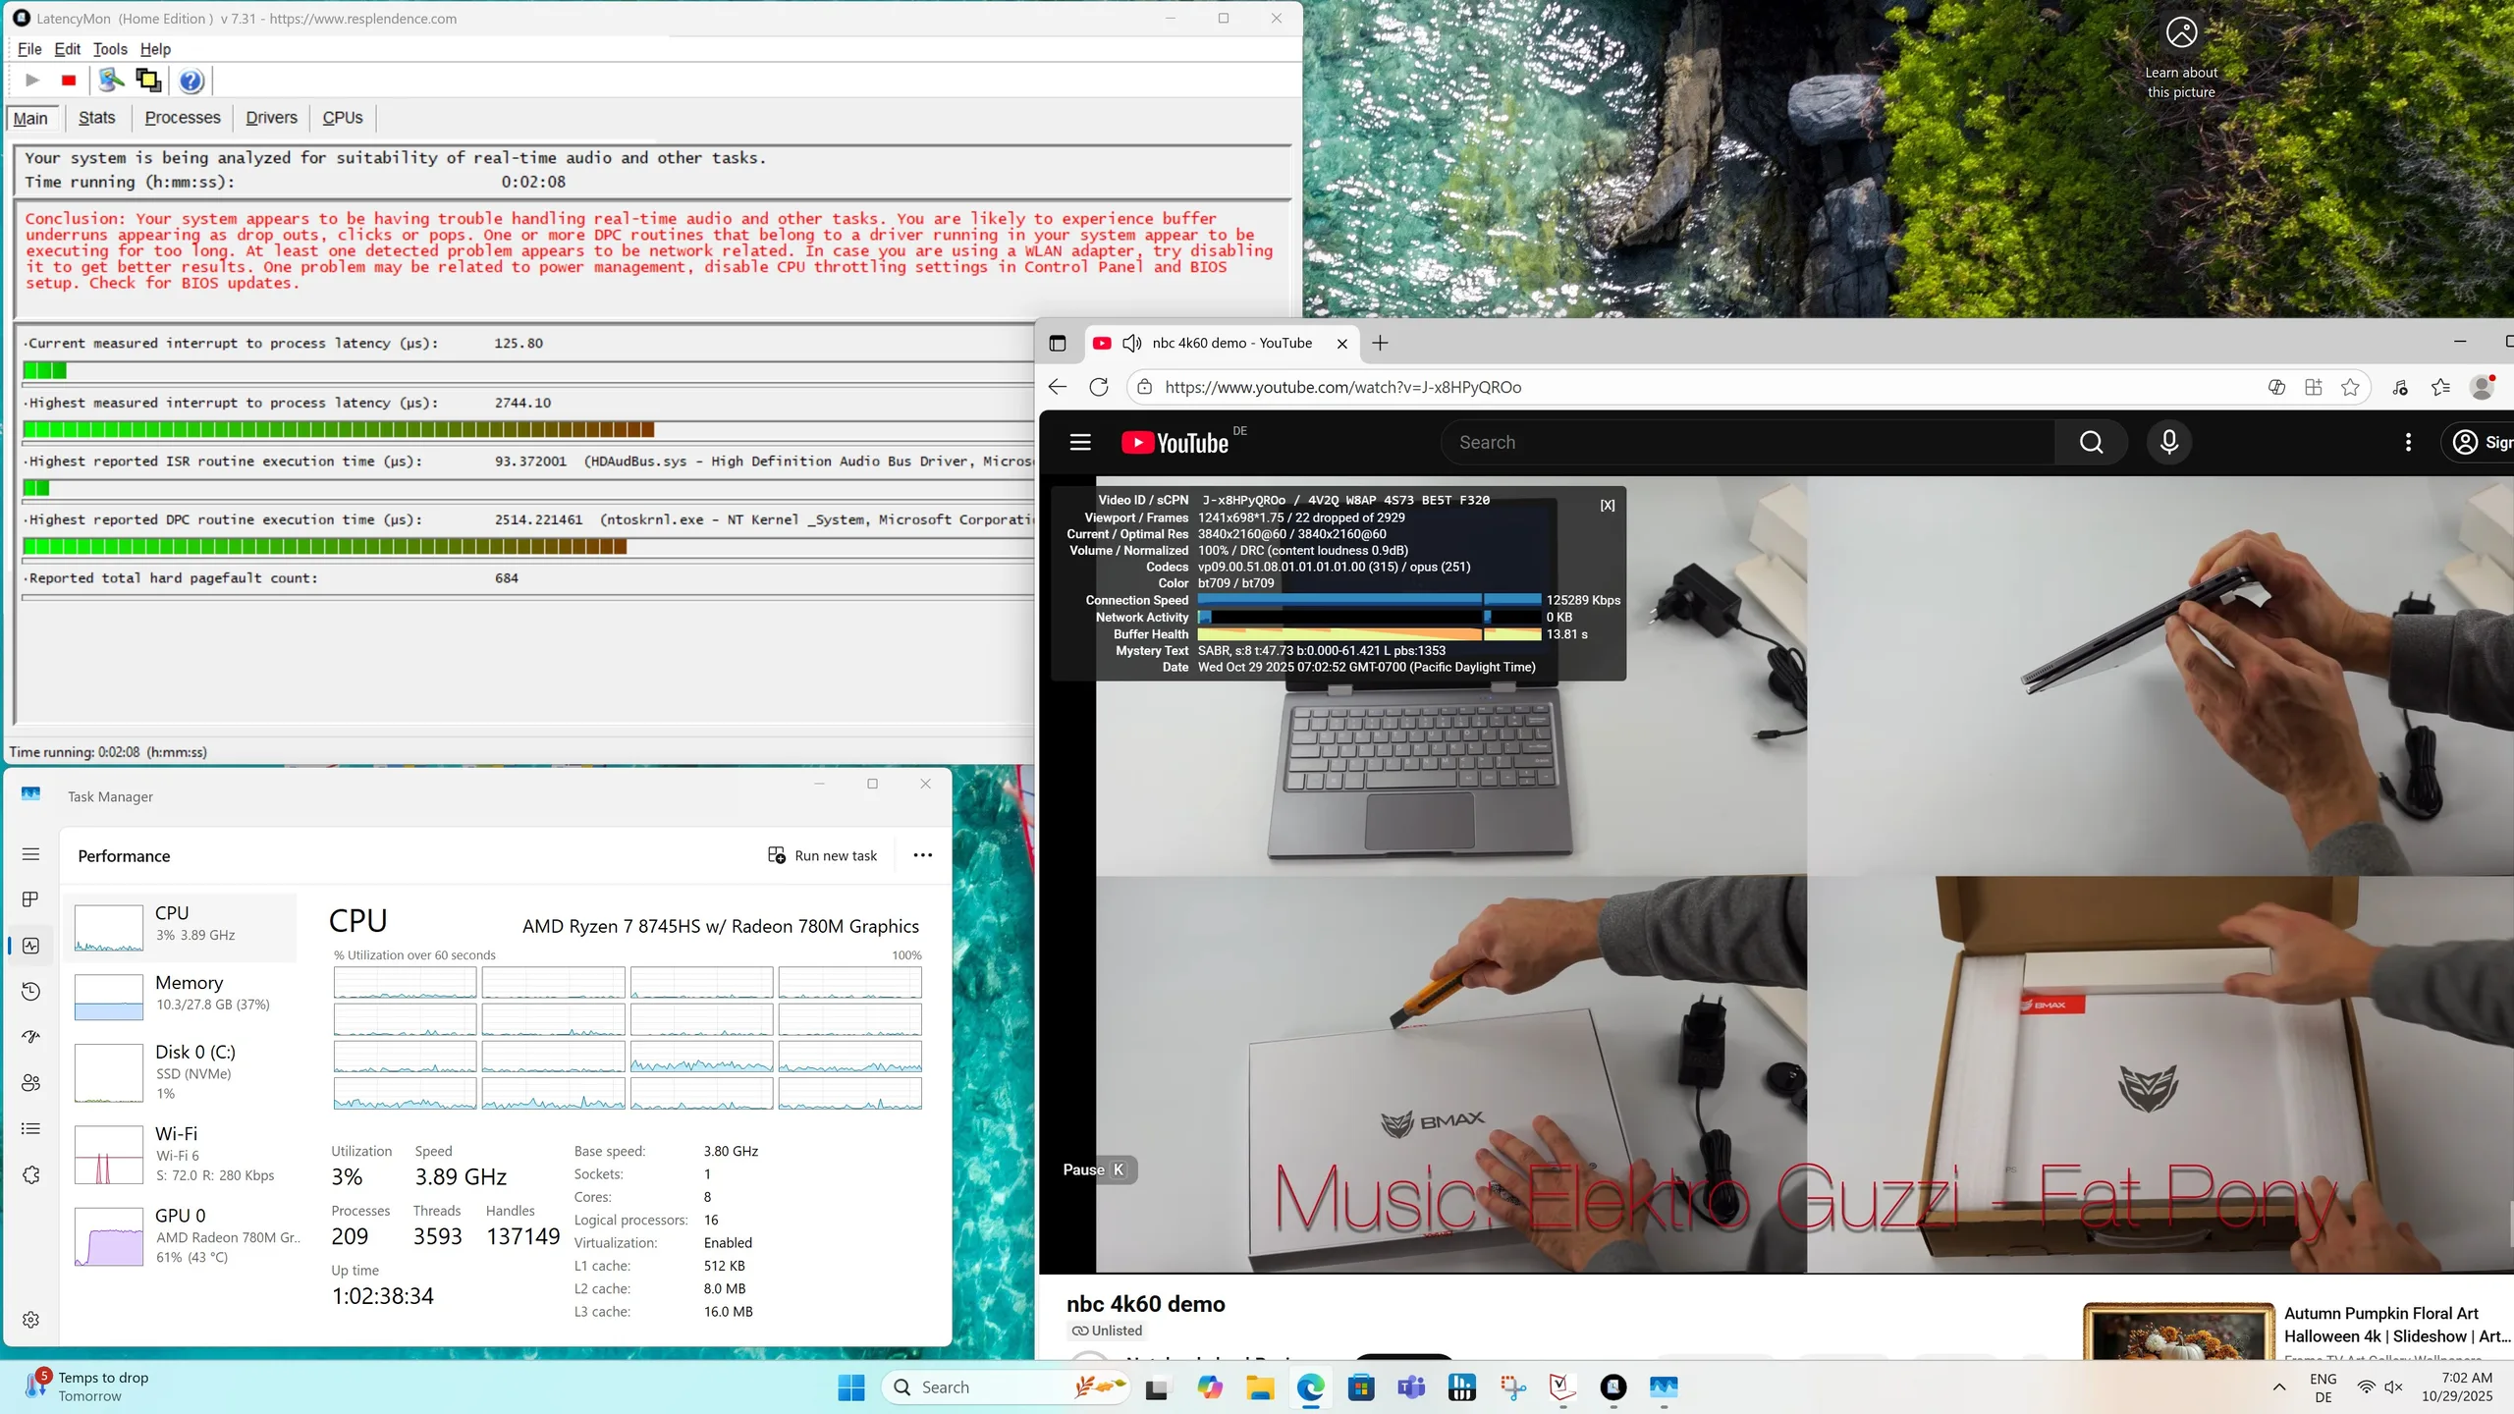Open the Tools menu in LatencyMon

coord(110,49)
